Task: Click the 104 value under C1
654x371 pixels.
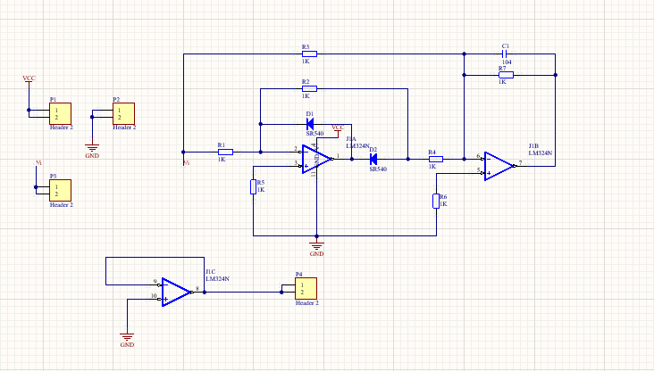Action: [507, 62]
